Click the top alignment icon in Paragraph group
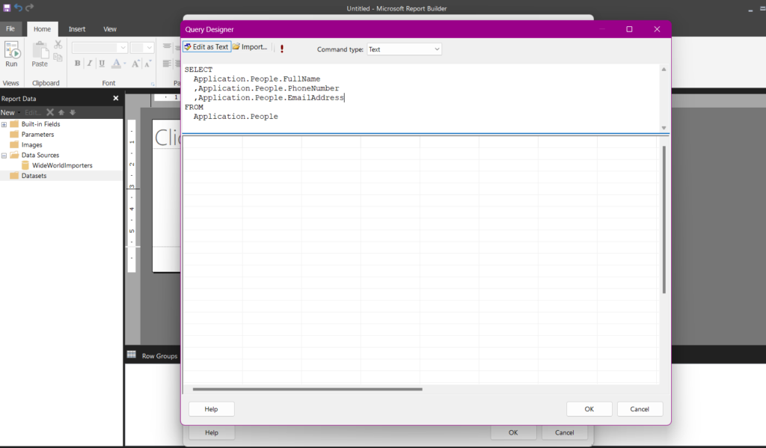The height and width of the screenshot is (448, 766). click(167, 47)
